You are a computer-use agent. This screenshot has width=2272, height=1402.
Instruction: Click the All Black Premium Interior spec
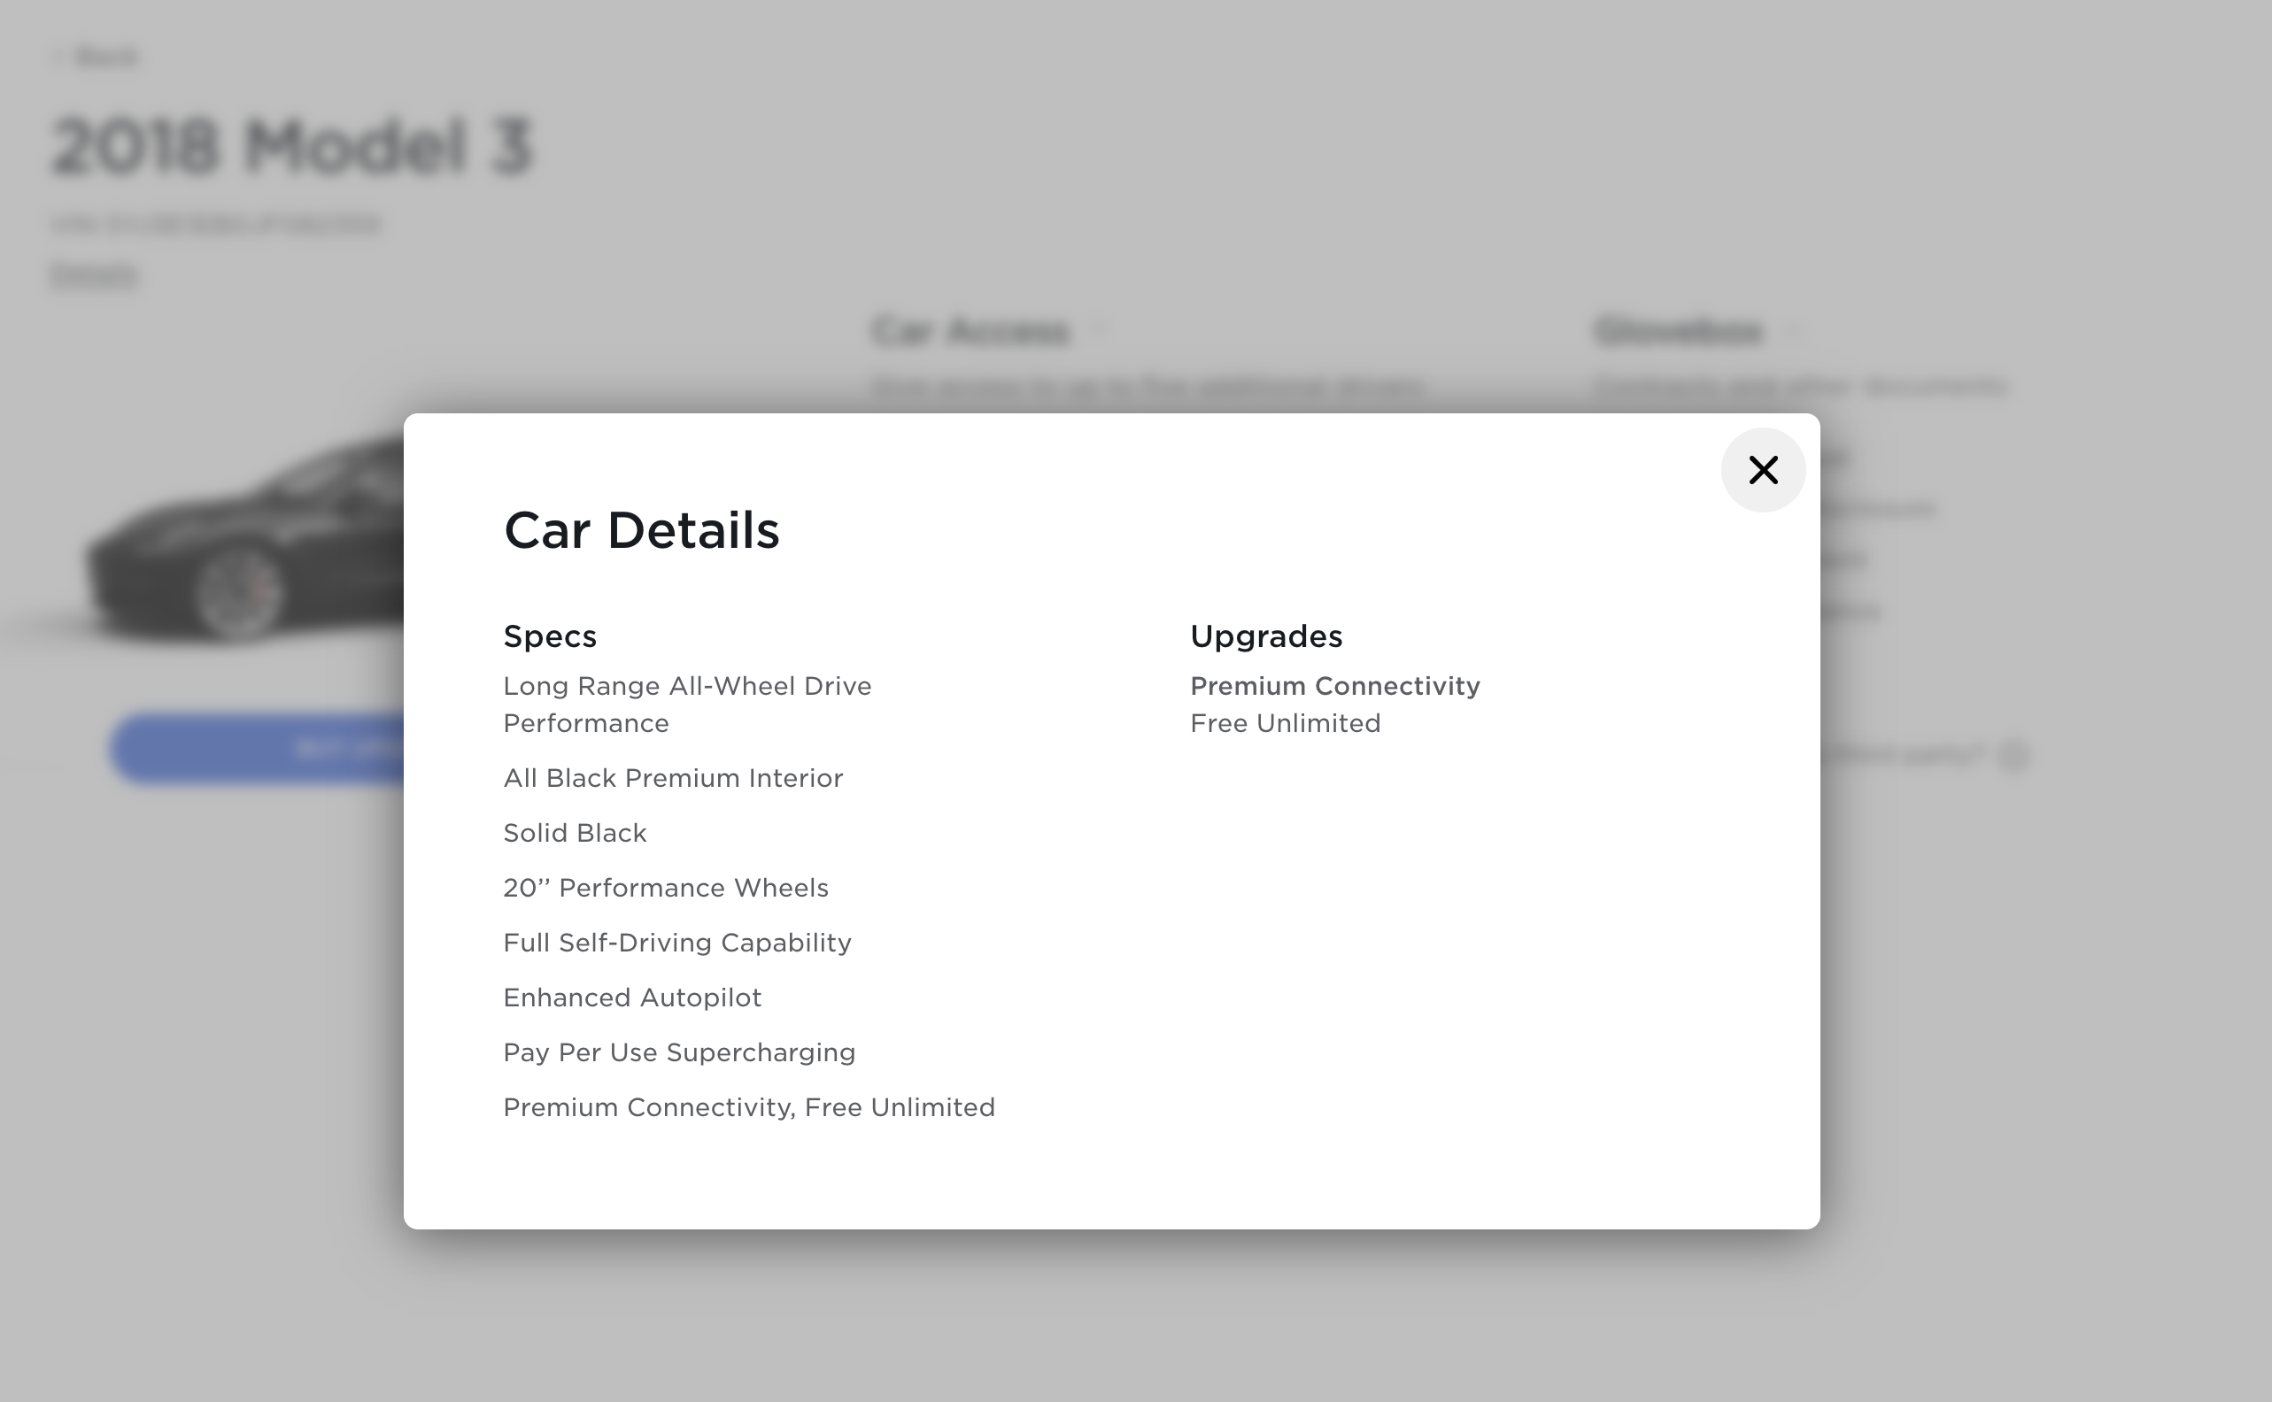coord(672,778)
